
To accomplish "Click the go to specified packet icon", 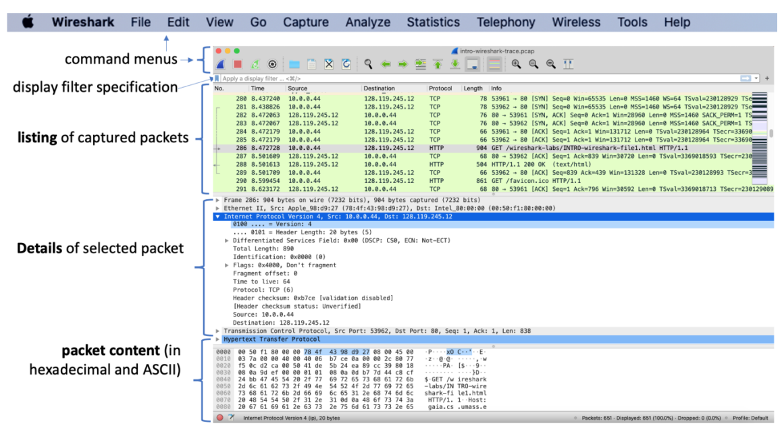I will point(421,64).
